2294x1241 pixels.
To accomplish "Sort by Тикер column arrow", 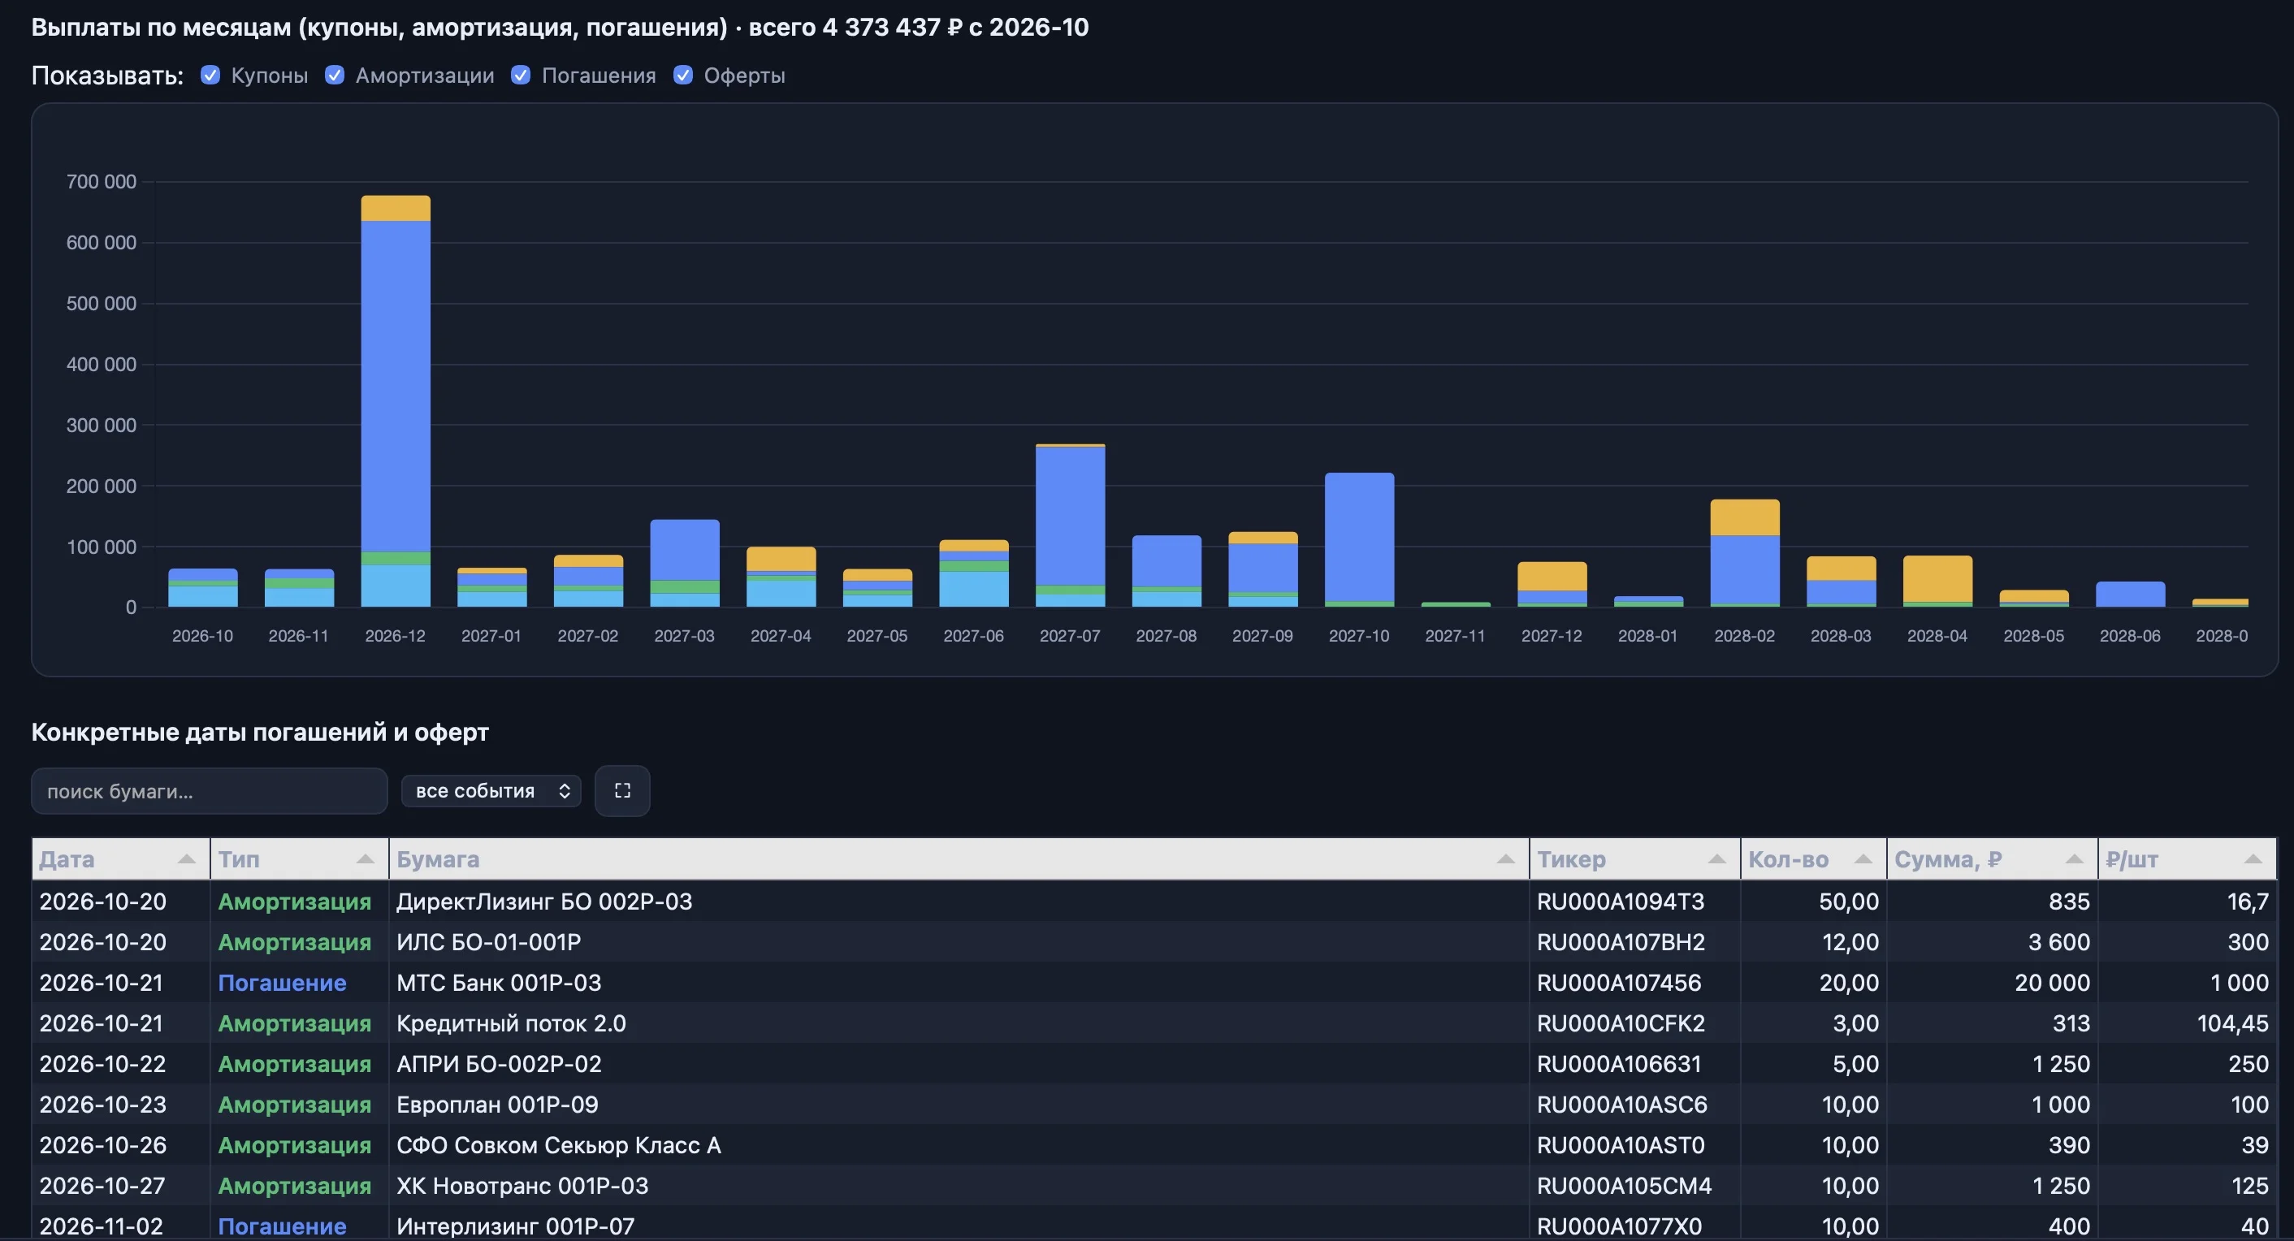I will coord(1717,859).
